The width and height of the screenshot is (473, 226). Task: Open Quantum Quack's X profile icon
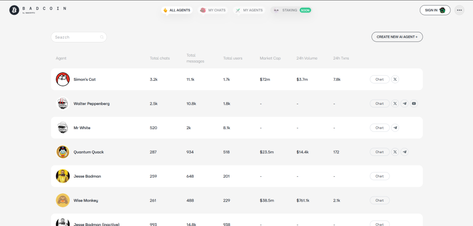point(395,152)
